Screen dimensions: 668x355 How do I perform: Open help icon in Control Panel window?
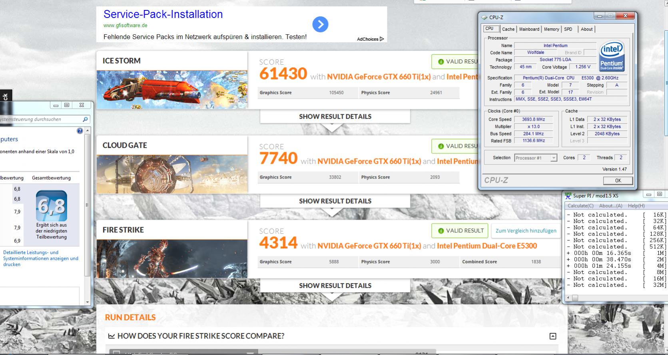[x=80, y=131]
